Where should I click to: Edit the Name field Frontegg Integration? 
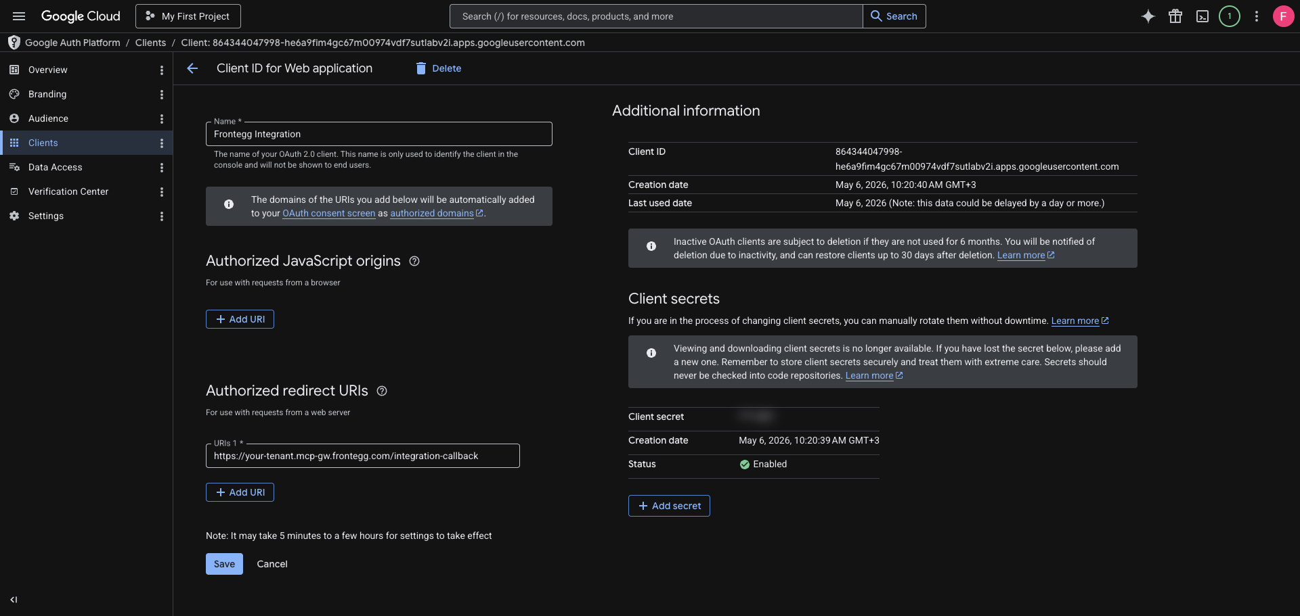[x=379, y=134]
